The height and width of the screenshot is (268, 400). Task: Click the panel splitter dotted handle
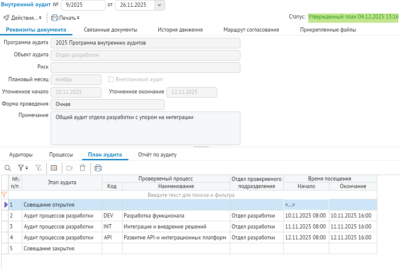pos(201,147)
